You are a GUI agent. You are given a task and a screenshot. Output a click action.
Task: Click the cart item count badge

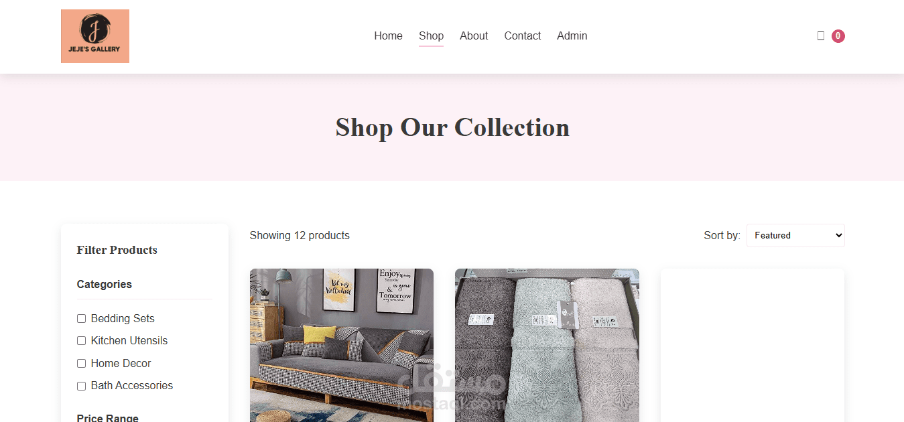coord(838,36)
